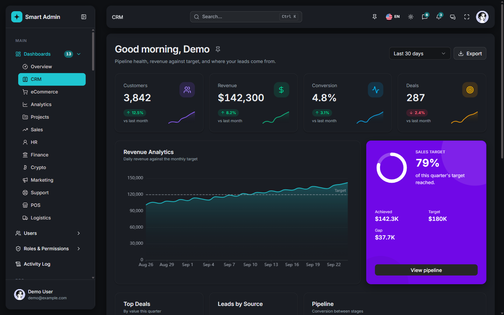Toggle the light/dark theme sun icon
The image size is (504, 315).
(411, 17)
